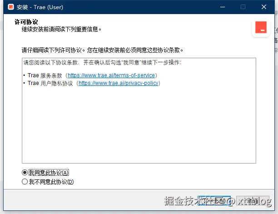278x214 pixels.
Task: Click the license agreement text box
Action: (139, 110)
